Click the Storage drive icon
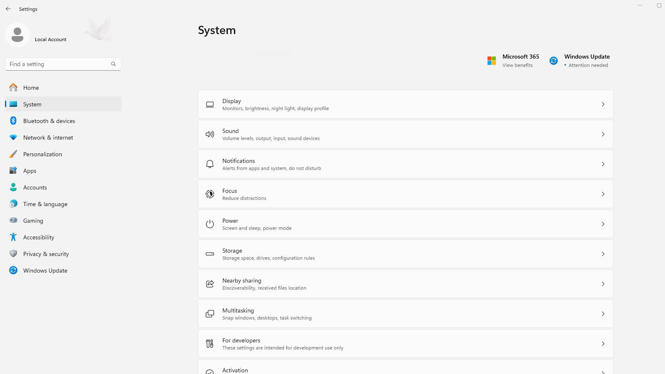 click(x=210, y=254)
